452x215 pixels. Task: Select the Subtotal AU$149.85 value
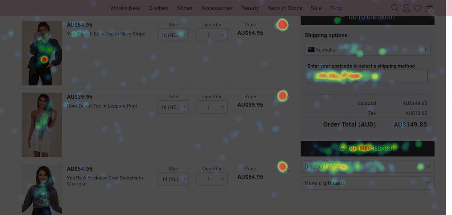click(415, 104)
